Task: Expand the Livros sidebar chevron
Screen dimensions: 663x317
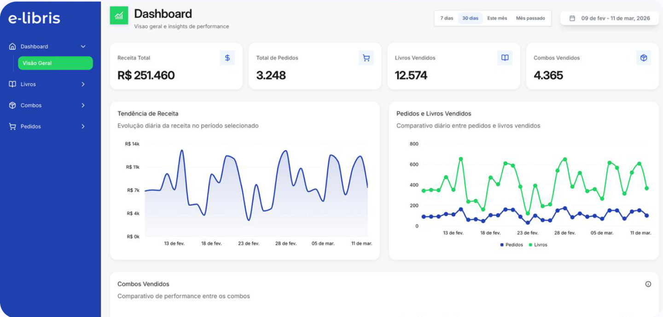Action: [x=83, y=84]
